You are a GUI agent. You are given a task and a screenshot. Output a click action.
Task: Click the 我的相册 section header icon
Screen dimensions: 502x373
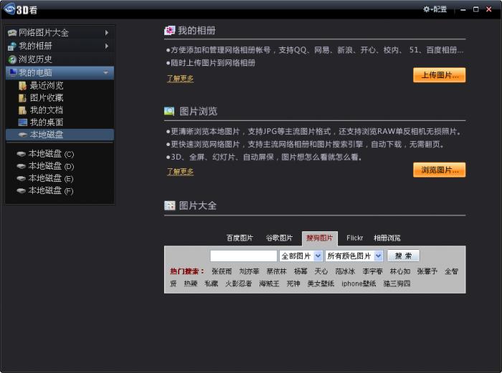170,31
